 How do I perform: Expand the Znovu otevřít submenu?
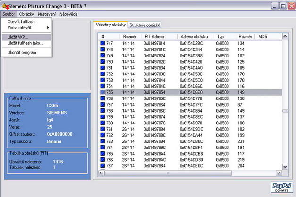(x=26, y=28)
